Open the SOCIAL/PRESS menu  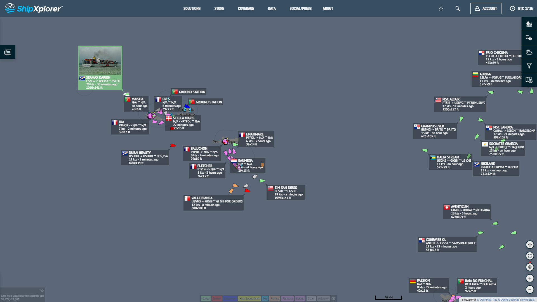pyautogui.click(x=300, y=9)
